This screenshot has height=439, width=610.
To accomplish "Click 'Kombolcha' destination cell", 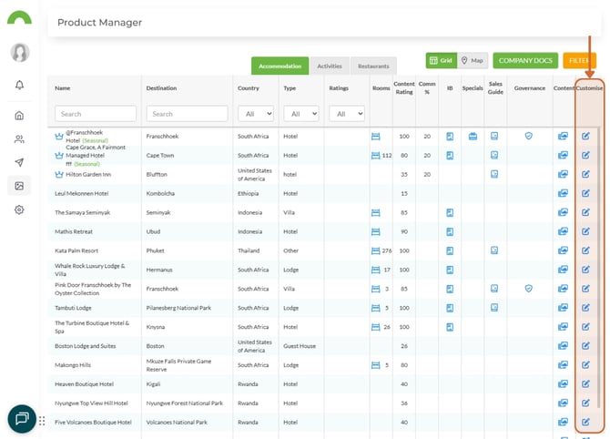I will [160, 193].
